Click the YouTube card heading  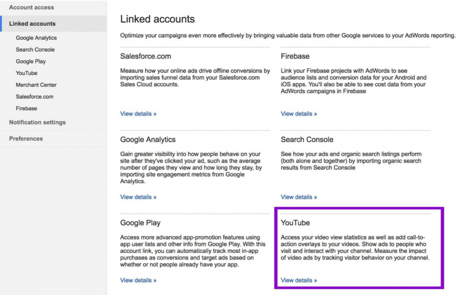point(295,223)
